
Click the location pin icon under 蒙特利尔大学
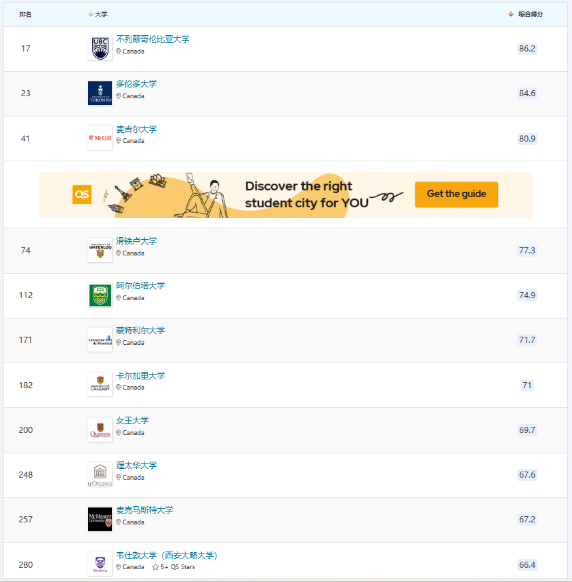click(x=119, y=343)
